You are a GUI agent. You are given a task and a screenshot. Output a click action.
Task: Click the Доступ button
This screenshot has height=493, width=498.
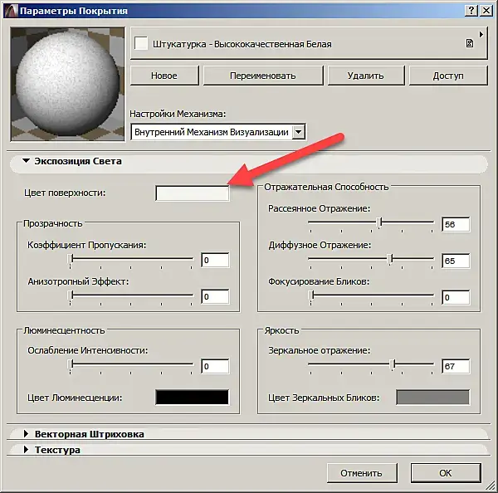448,76
